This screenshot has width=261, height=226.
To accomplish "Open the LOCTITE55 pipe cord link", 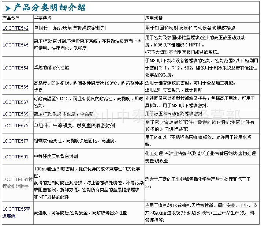I will 16,212.
